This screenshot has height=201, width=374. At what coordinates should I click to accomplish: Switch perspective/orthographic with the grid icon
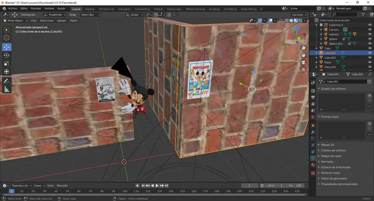pos(303,70)
